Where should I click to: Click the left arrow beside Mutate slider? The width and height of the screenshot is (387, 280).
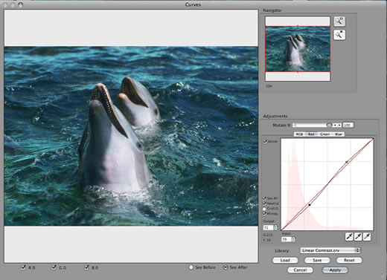click(335, 125)
